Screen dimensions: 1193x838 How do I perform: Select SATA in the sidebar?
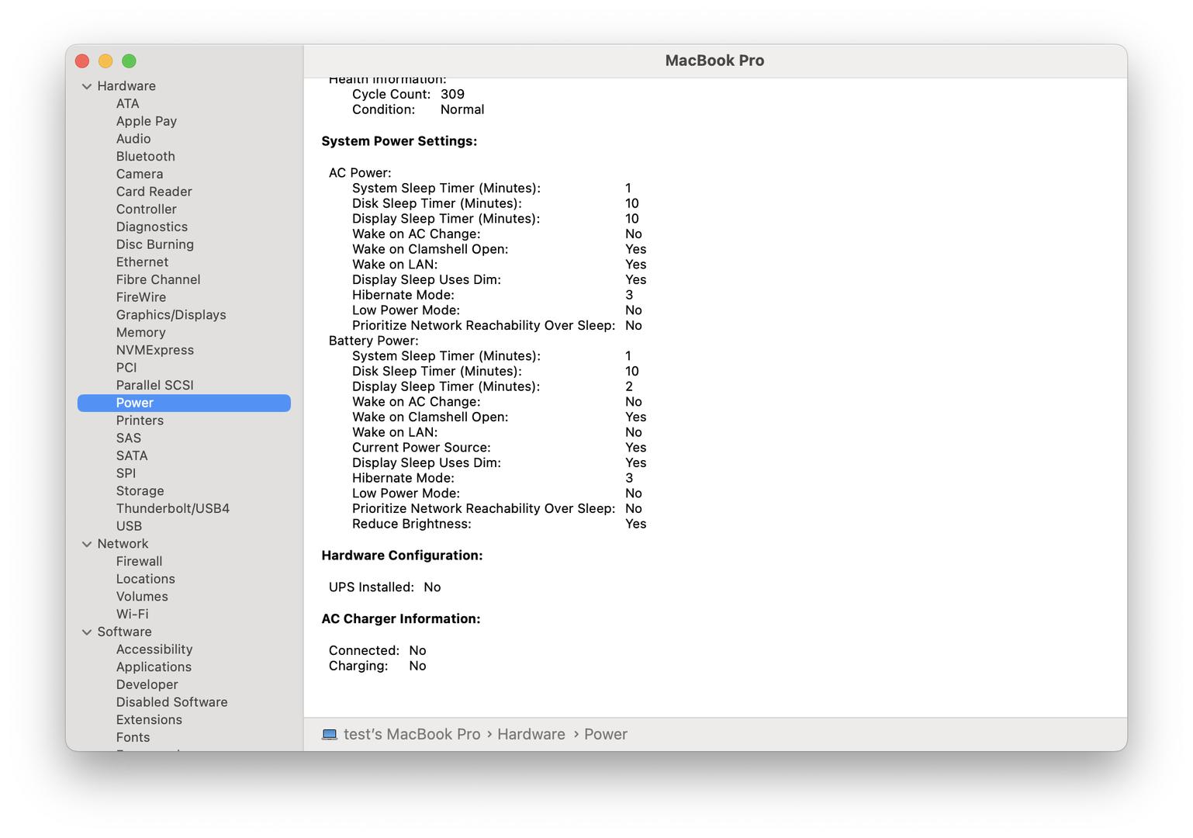pyautogui.click(x=132, y=455)
